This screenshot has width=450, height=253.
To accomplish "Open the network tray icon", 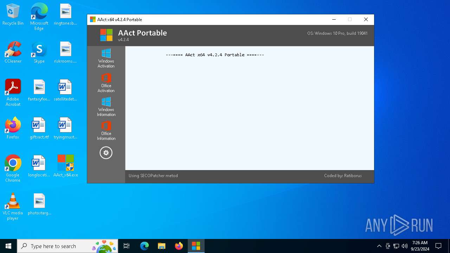I will coord(396,246).
